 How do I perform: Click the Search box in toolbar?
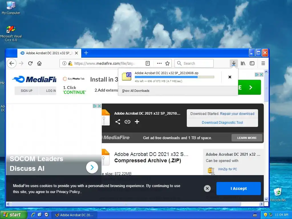194,63
